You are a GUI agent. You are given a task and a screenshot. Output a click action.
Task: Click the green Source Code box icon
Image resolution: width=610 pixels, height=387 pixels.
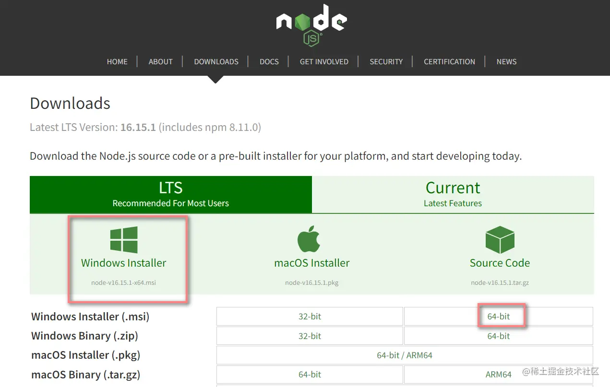tap(500, 240)
